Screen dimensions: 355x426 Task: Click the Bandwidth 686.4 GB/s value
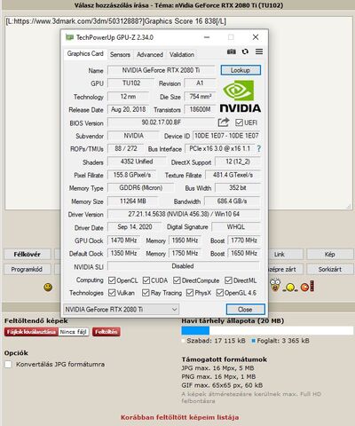(232, 201)
